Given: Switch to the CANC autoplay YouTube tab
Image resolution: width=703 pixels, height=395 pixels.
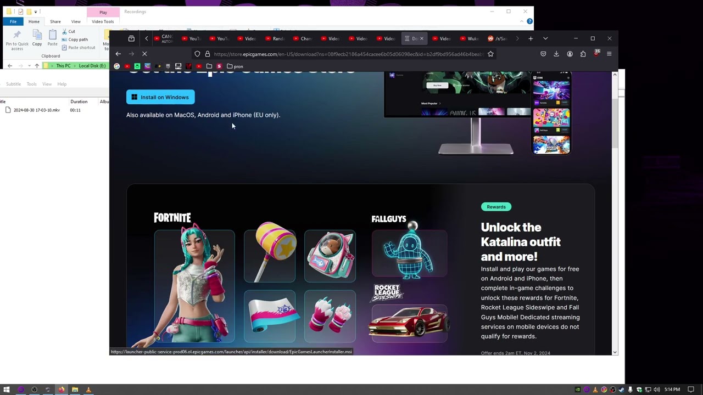Looking at the screenshot, I should tap(164, 38).
